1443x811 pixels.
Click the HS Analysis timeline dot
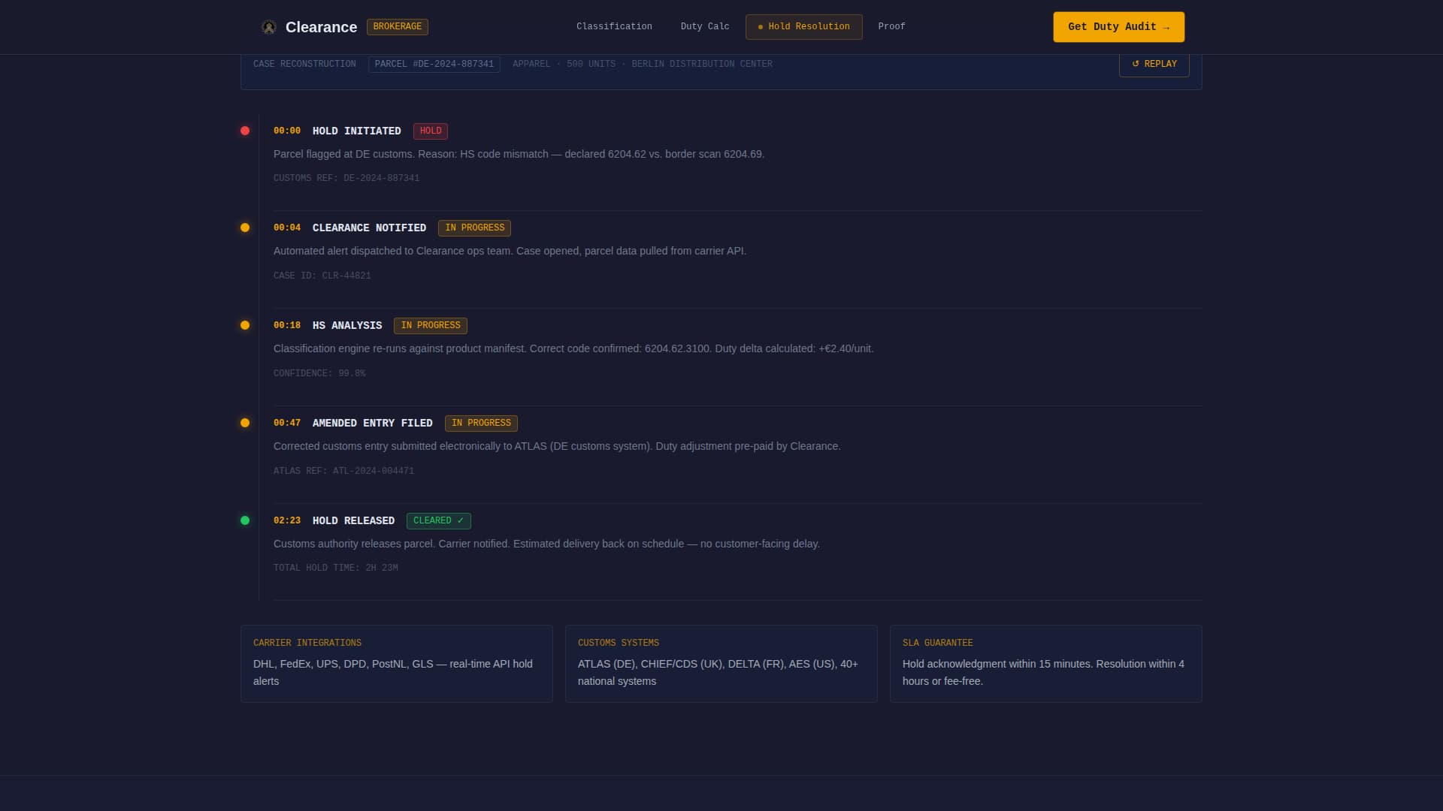tap(245, 325)
